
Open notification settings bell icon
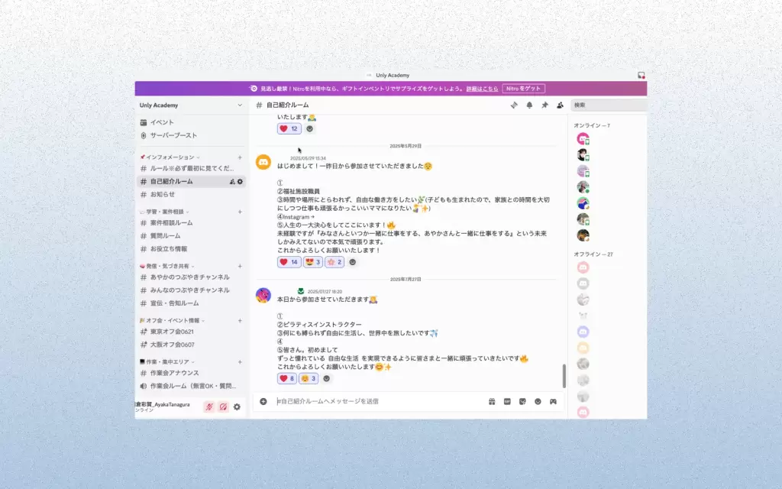tap(529, 105)
